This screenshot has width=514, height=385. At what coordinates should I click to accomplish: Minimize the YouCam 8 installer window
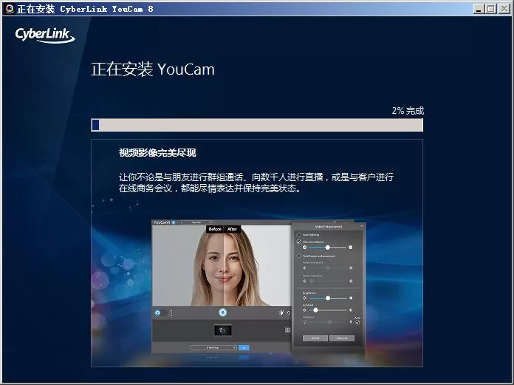479,9
